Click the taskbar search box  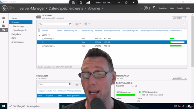(x=33, y=106)
